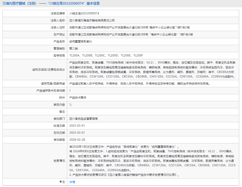Click the 审批部门 label
Screen dimensions: 242x187
[x=59, y=119]
